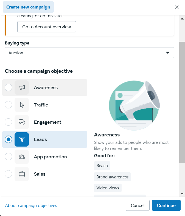Viewport: 185px width, 216px height.
Task: Click the Buying type dropdown arrow
Action: tap(168, 53)
